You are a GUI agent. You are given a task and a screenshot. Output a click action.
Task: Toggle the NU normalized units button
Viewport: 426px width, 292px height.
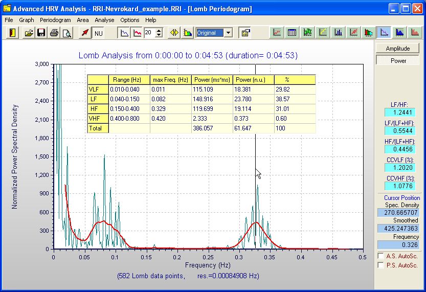coord(98,33)
